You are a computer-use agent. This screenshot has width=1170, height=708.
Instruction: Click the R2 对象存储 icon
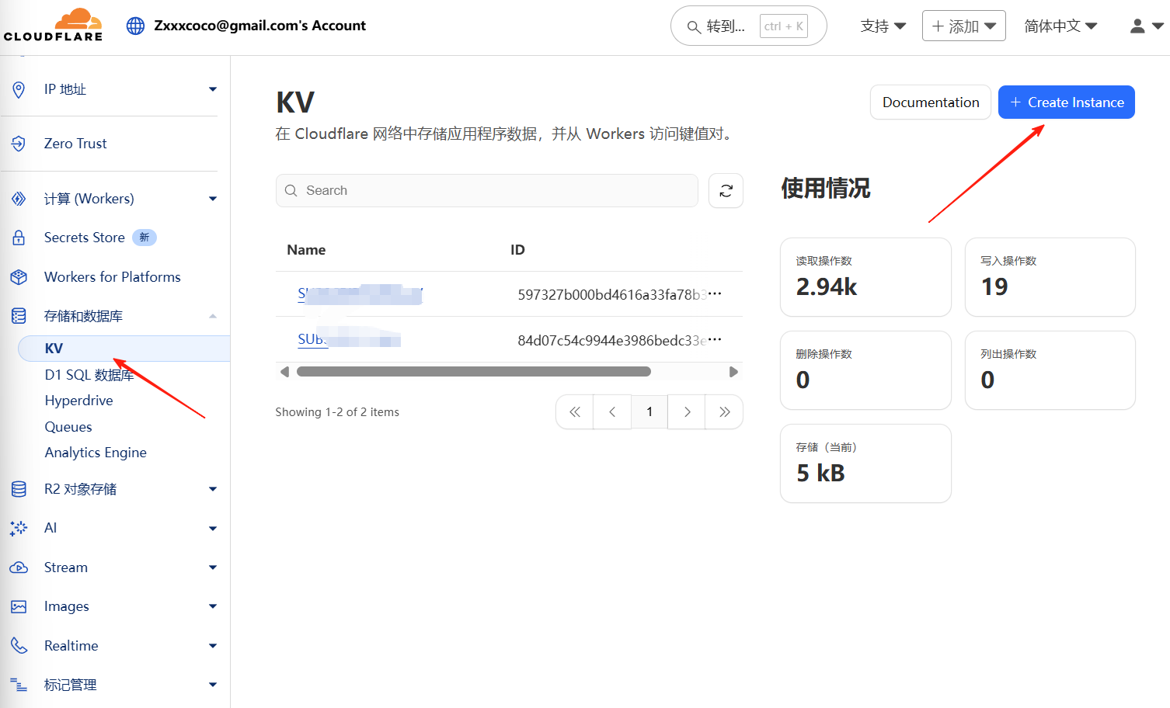point(19,489)
